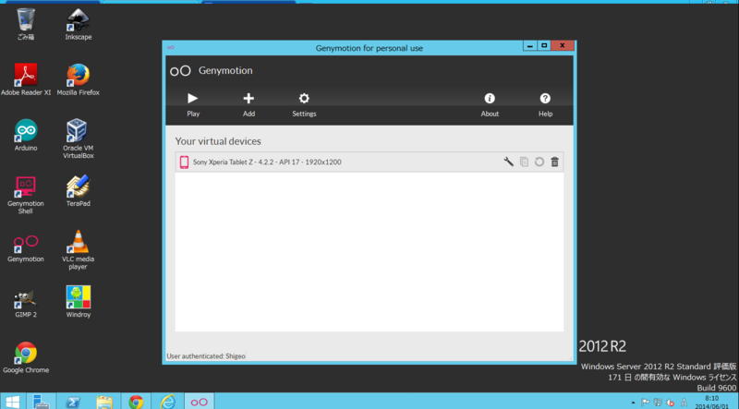The height and width of the screenshot is (409, 739).
Task: Open Internet Explorer from the taskbar
Action: (x=167, y=402)
